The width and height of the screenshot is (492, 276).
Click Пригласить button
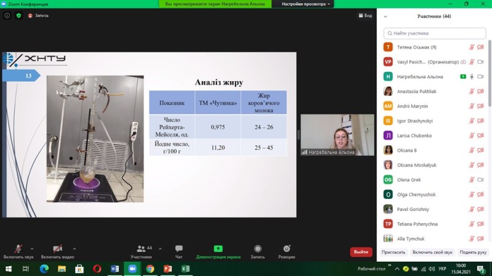393,252
